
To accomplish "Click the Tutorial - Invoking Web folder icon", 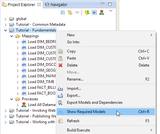I will click(x=12, y=110).
